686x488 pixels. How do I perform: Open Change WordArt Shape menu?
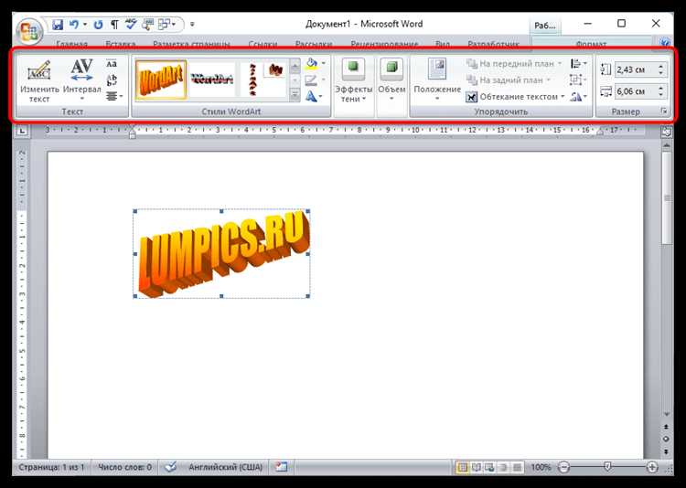pos(314,96)
